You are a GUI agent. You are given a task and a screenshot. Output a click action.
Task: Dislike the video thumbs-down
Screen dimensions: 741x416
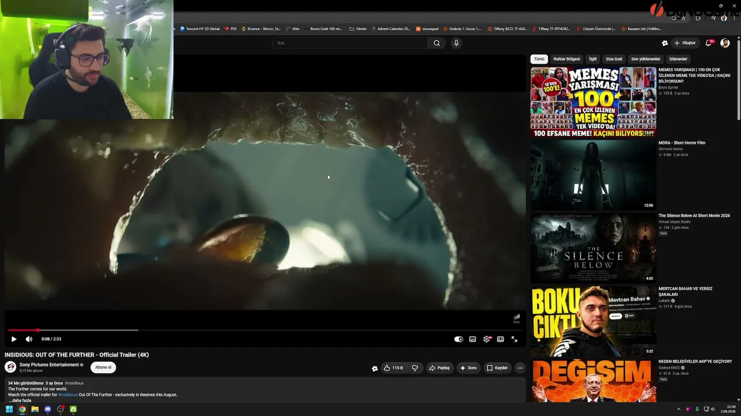414,368
